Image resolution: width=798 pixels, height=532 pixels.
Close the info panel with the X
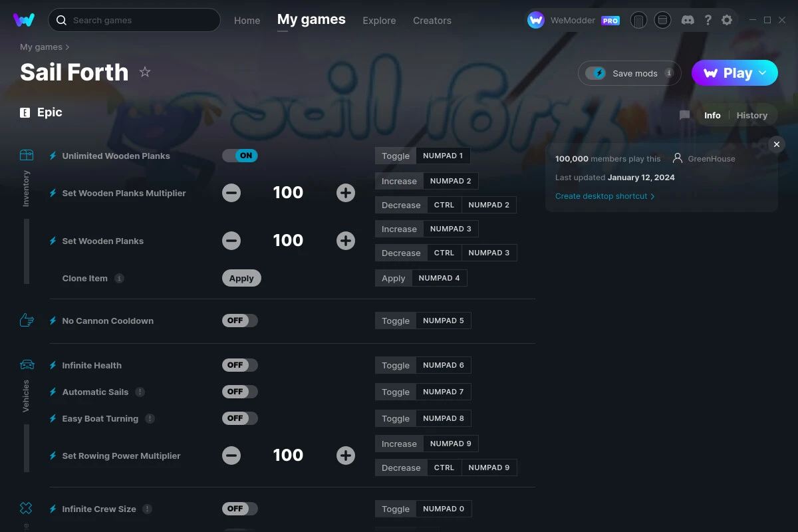[x=776, y=144]
